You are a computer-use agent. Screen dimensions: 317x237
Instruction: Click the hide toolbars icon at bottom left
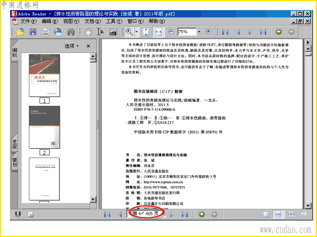(x=31, y=214)
